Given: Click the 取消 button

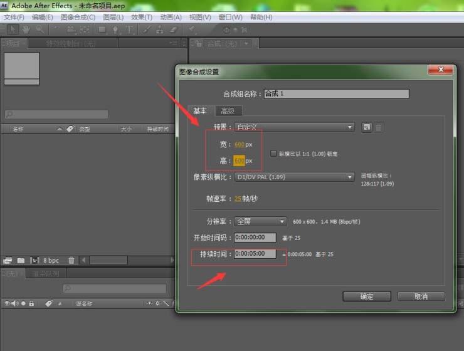Looking at the screenshot, I should pyautogui.click(x=421, y=296).
